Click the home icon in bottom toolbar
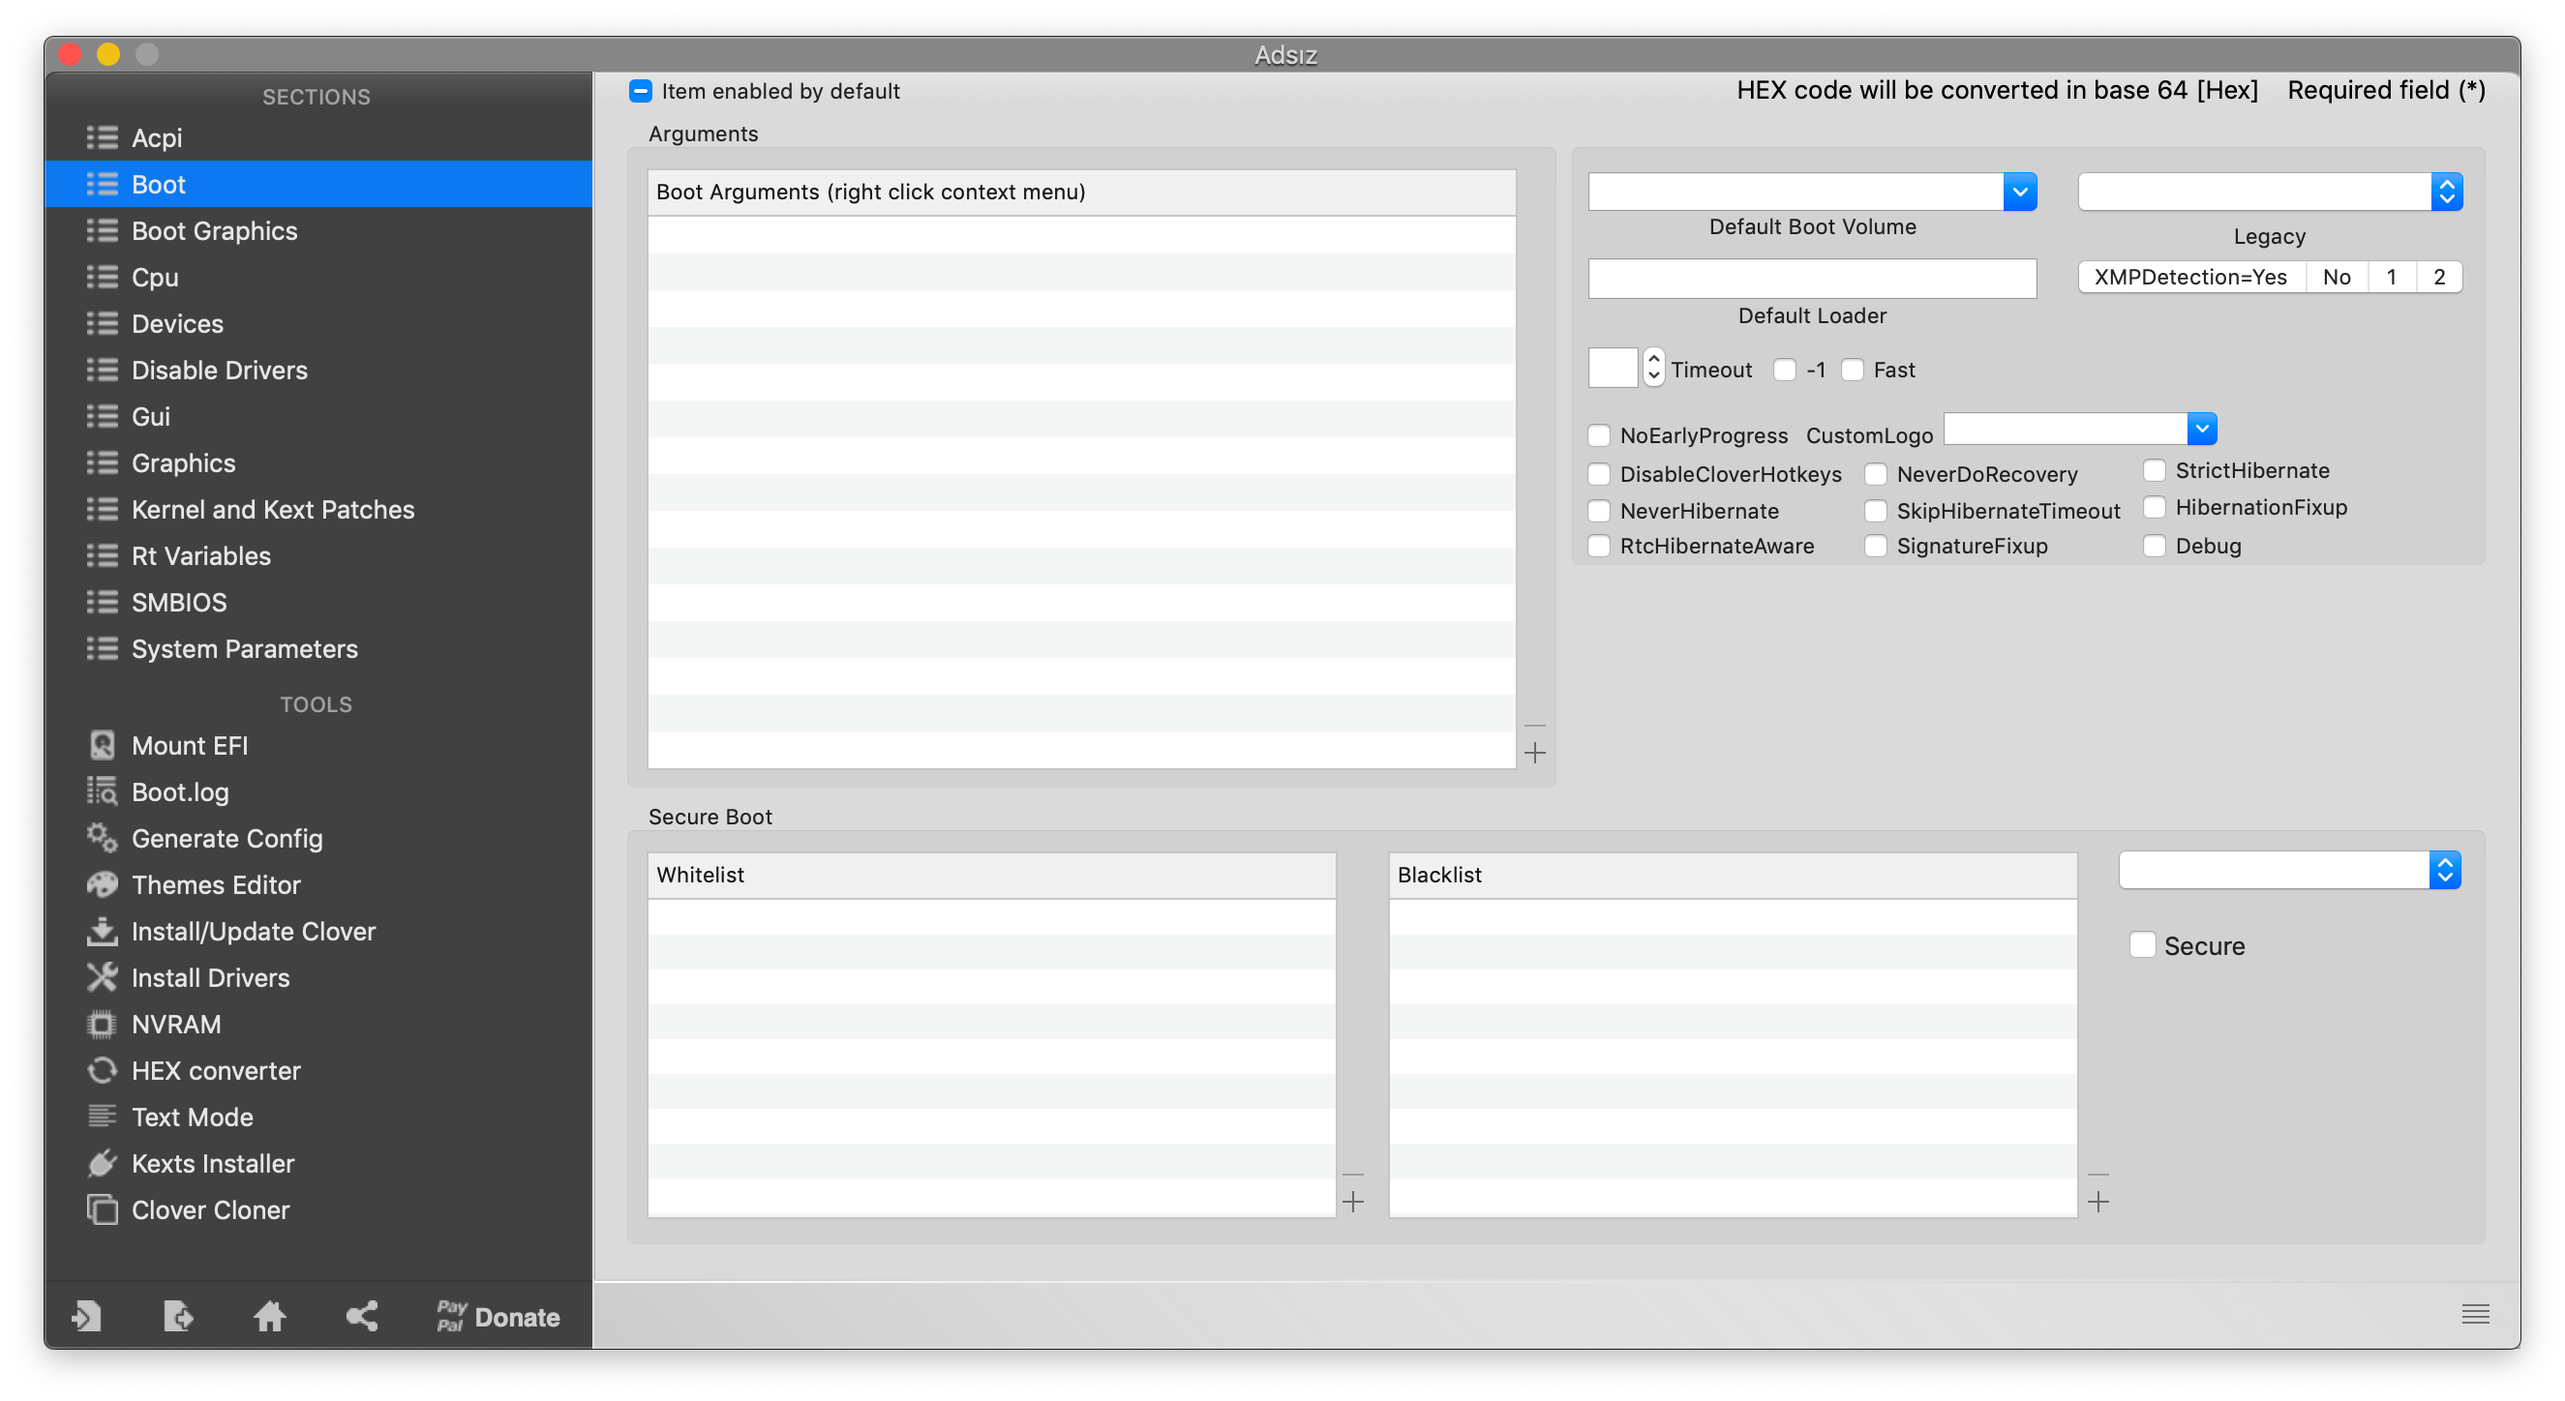Image resolution: width=2565 pixels, height=1401 pixels. click(x=269, y=1316)
